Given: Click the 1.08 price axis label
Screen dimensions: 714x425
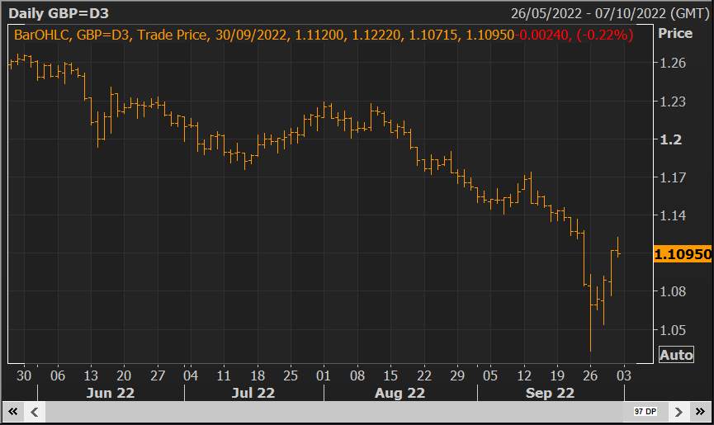Looking at the screenshot, I should pyautogui.click(x=673, y=291).
